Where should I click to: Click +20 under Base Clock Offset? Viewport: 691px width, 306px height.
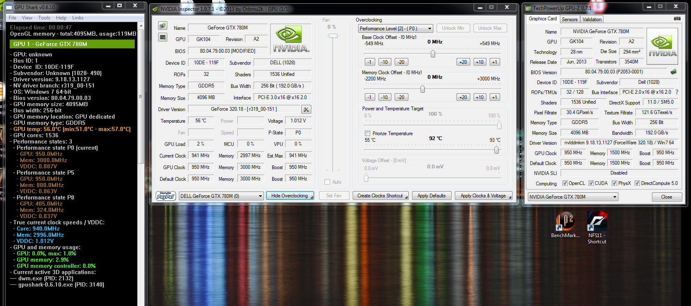463,62
